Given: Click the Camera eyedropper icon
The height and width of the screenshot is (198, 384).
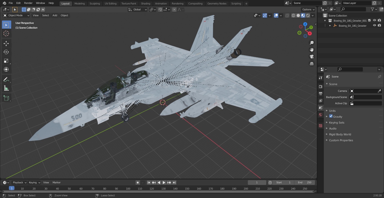Looking at the screenshot, I should pyautogui.click(x=379, y=91).
